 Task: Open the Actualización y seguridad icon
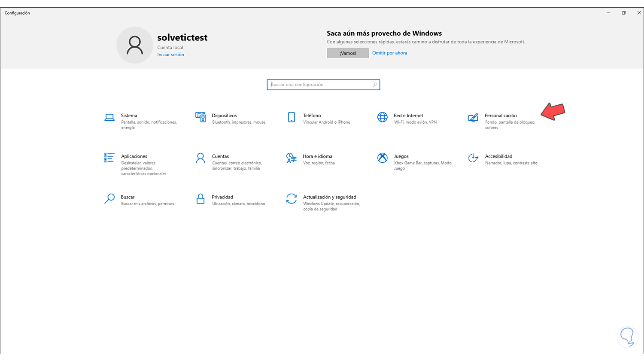[x=292, y=198]
